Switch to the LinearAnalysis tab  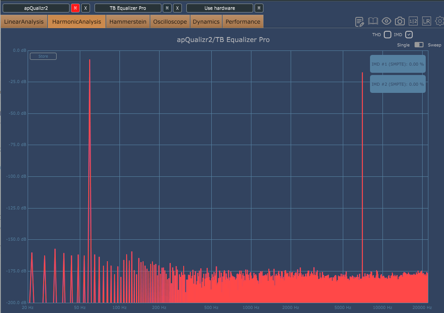tap(24, 21)
